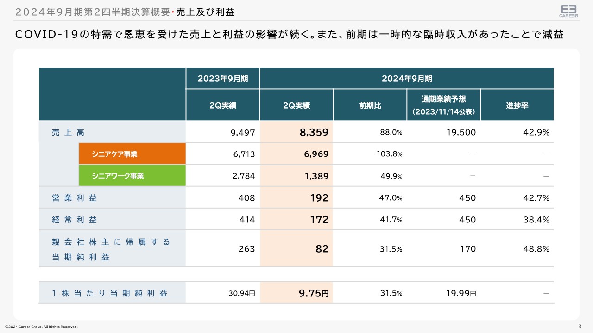Select the 売上高 row label
The height and width of the screenshot is (333, 593).
point(68,132)
